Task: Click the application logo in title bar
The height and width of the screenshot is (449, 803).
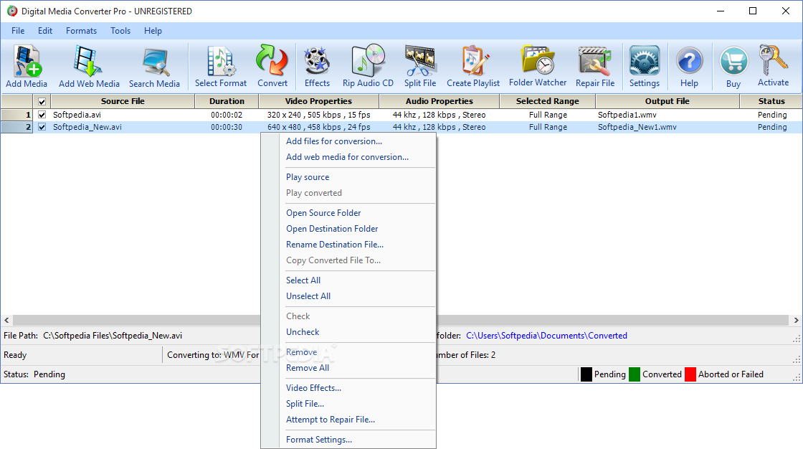Action: [x=11, y=11]
